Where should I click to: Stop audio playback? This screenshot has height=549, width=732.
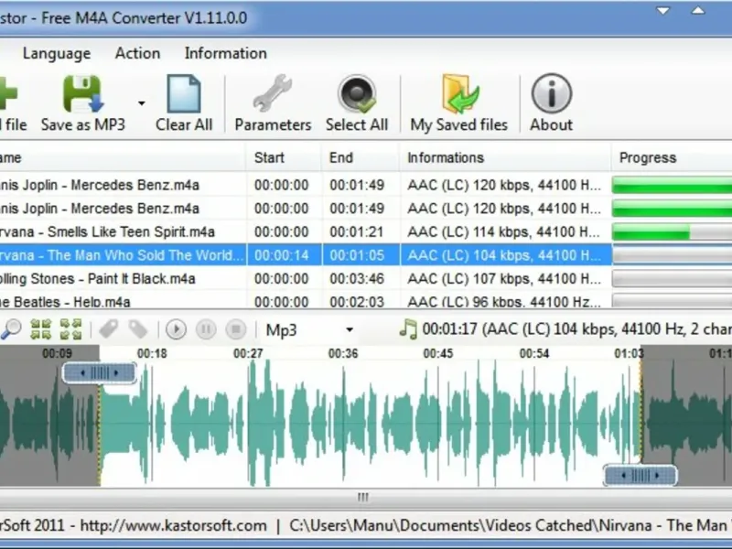point(236,329)
